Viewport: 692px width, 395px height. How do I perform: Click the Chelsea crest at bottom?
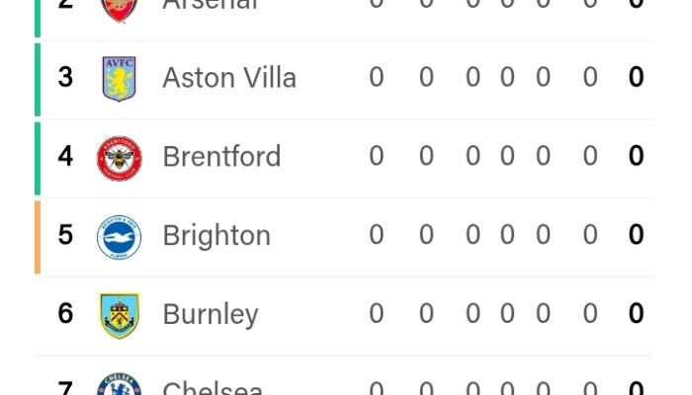point(120,384)
